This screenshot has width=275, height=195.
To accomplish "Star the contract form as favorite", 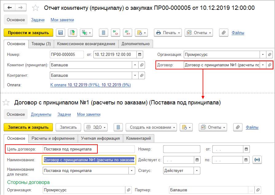I will click(6, 102).
